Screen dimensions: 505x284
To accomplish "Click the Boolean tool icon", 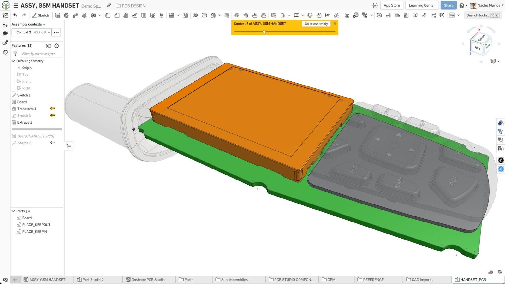I will pos(195,15).
